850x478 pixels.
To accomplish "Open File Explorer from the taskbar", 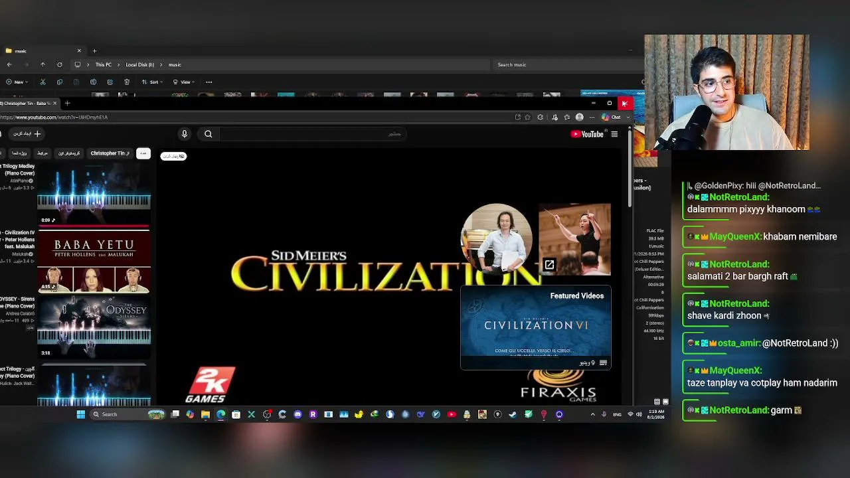I will click(x=205, y=414).
